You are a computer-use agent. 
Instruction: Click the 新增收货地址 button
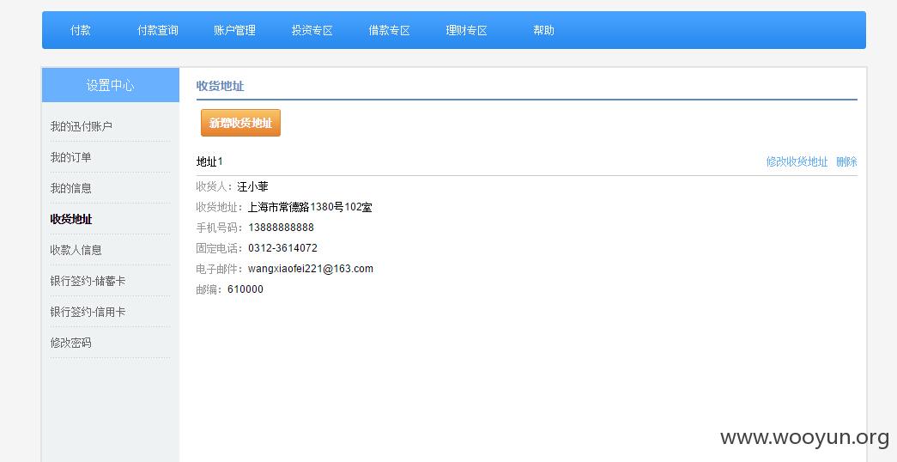pos(240,123)
